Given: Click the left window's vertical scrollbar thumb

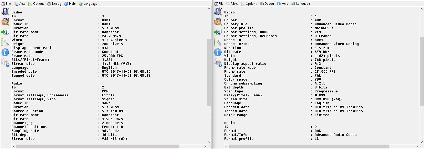Looking at the screenshot, I should point(209,72).
